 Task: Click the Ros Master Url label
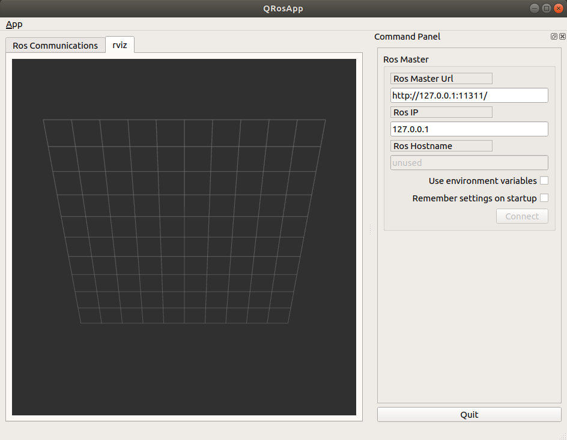coord(441,79)
